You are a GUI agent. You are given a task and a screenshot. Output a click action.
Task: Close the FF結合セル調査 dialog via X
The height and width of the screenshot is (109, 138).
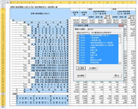tap(121, 26)
